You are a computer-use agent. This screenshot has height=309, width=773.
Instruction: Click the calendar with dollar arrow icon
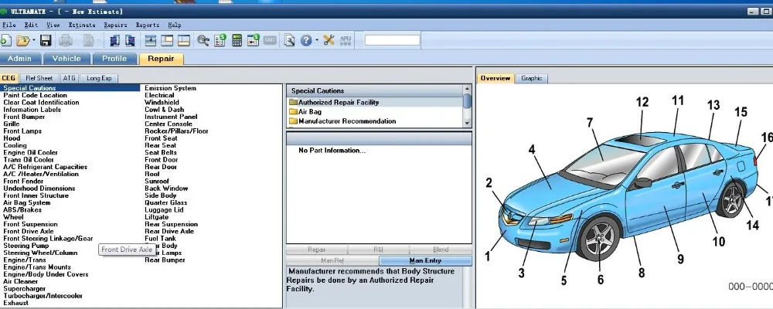(254, 40)
